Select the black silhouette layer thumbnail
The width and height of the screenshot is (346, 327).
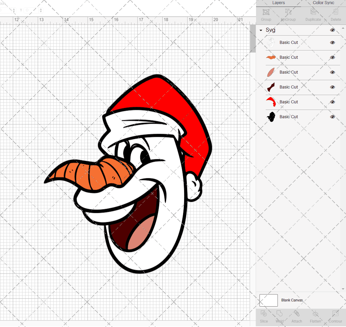tap(271, 117)
